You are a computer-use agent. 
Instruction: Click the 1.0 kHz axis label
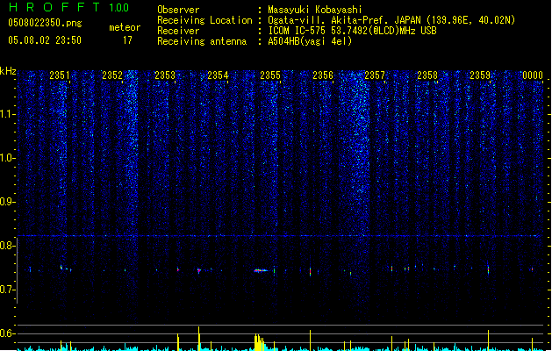coord(8,158)
